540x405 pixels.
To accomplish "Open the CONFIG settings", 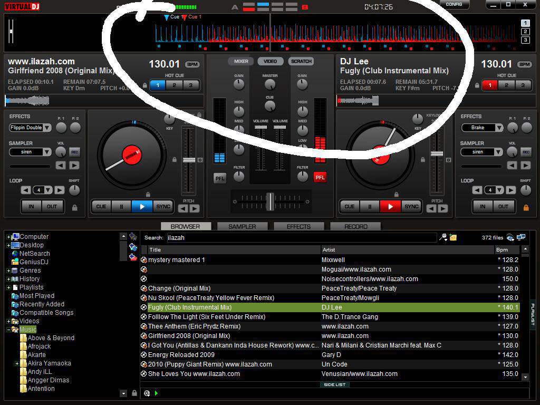I will coord(454,4).
